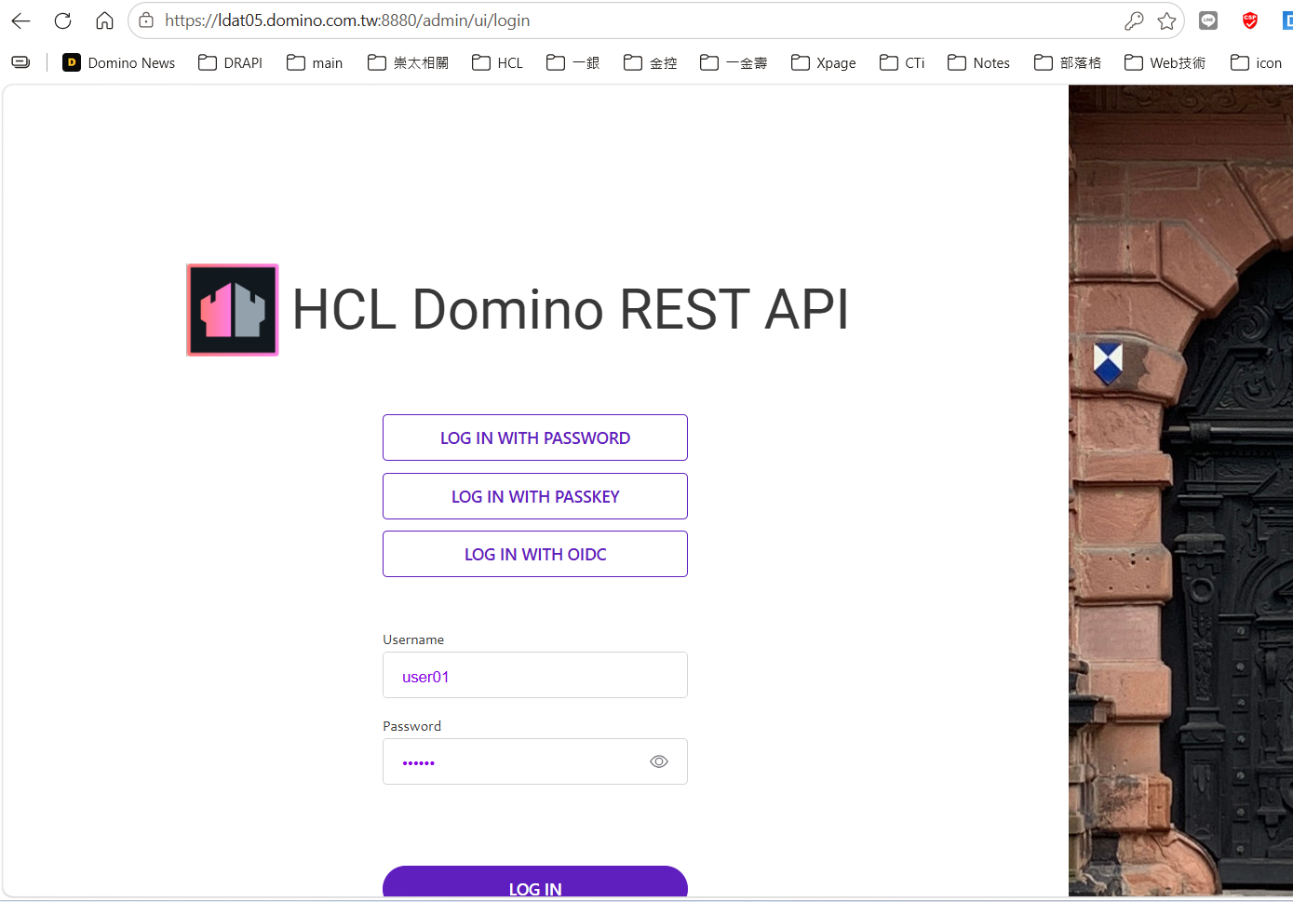This screenshot has height=902, width=1293.
Task: Open the LINE extension icon
Action: point(1208,20)
